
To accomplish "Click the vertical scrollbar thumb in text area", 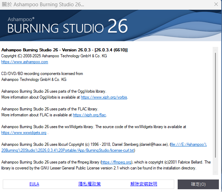I will point(215,105).
